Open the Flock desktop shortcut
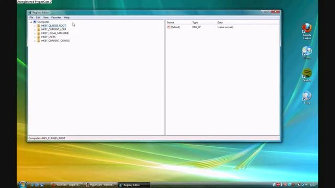This screenshot has width=335, height=188. [x=307, y=98]
